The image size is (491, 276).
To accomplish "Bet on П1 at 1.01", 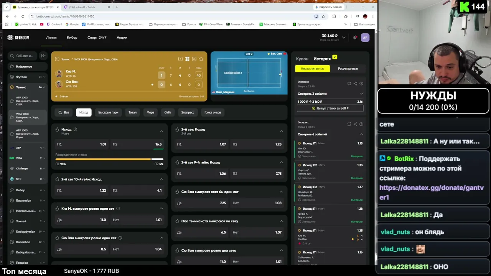I will (x=81, y=145).
